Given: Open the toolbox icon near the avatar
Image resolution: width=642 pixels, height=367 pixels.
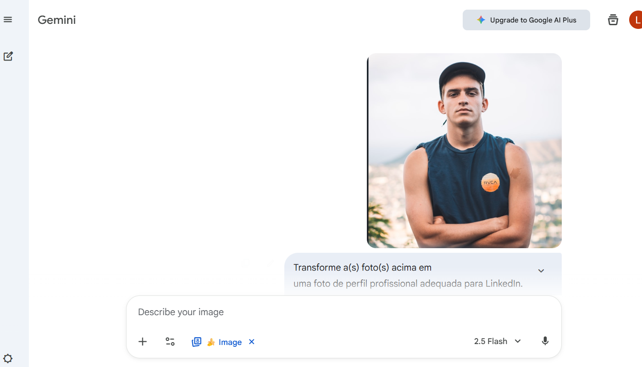Looking at the screenshot, I should coord(613,20).
